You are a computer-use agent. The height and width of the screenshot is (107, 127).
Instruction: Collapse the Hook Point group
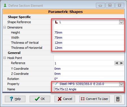[5, 58]
